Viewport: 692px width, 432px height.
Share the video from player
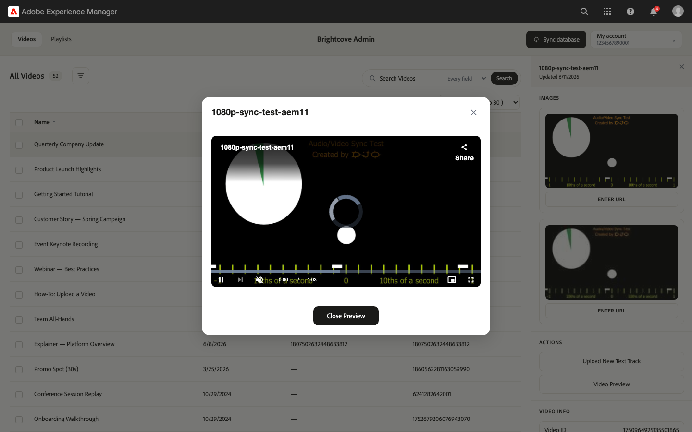[x=464, y=153]
